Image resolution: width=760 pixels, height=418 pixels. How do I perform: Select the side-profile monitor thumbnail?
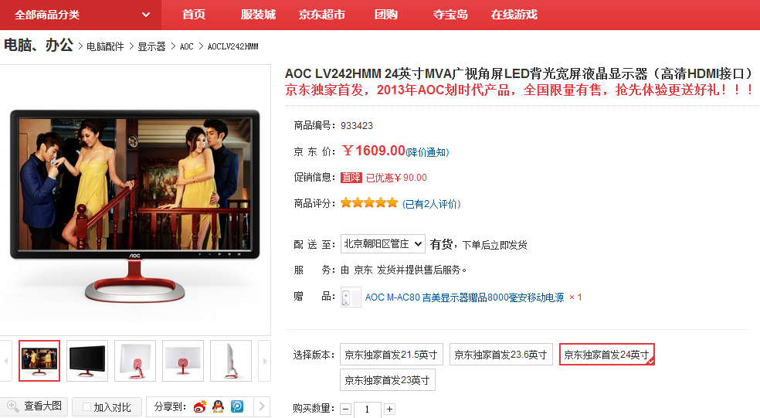pos(231,361)
